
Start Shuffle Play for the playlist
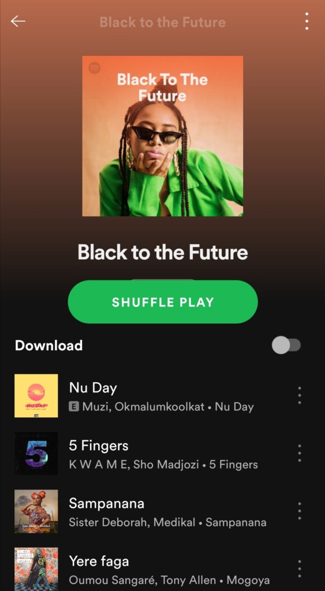pos(163,302)
